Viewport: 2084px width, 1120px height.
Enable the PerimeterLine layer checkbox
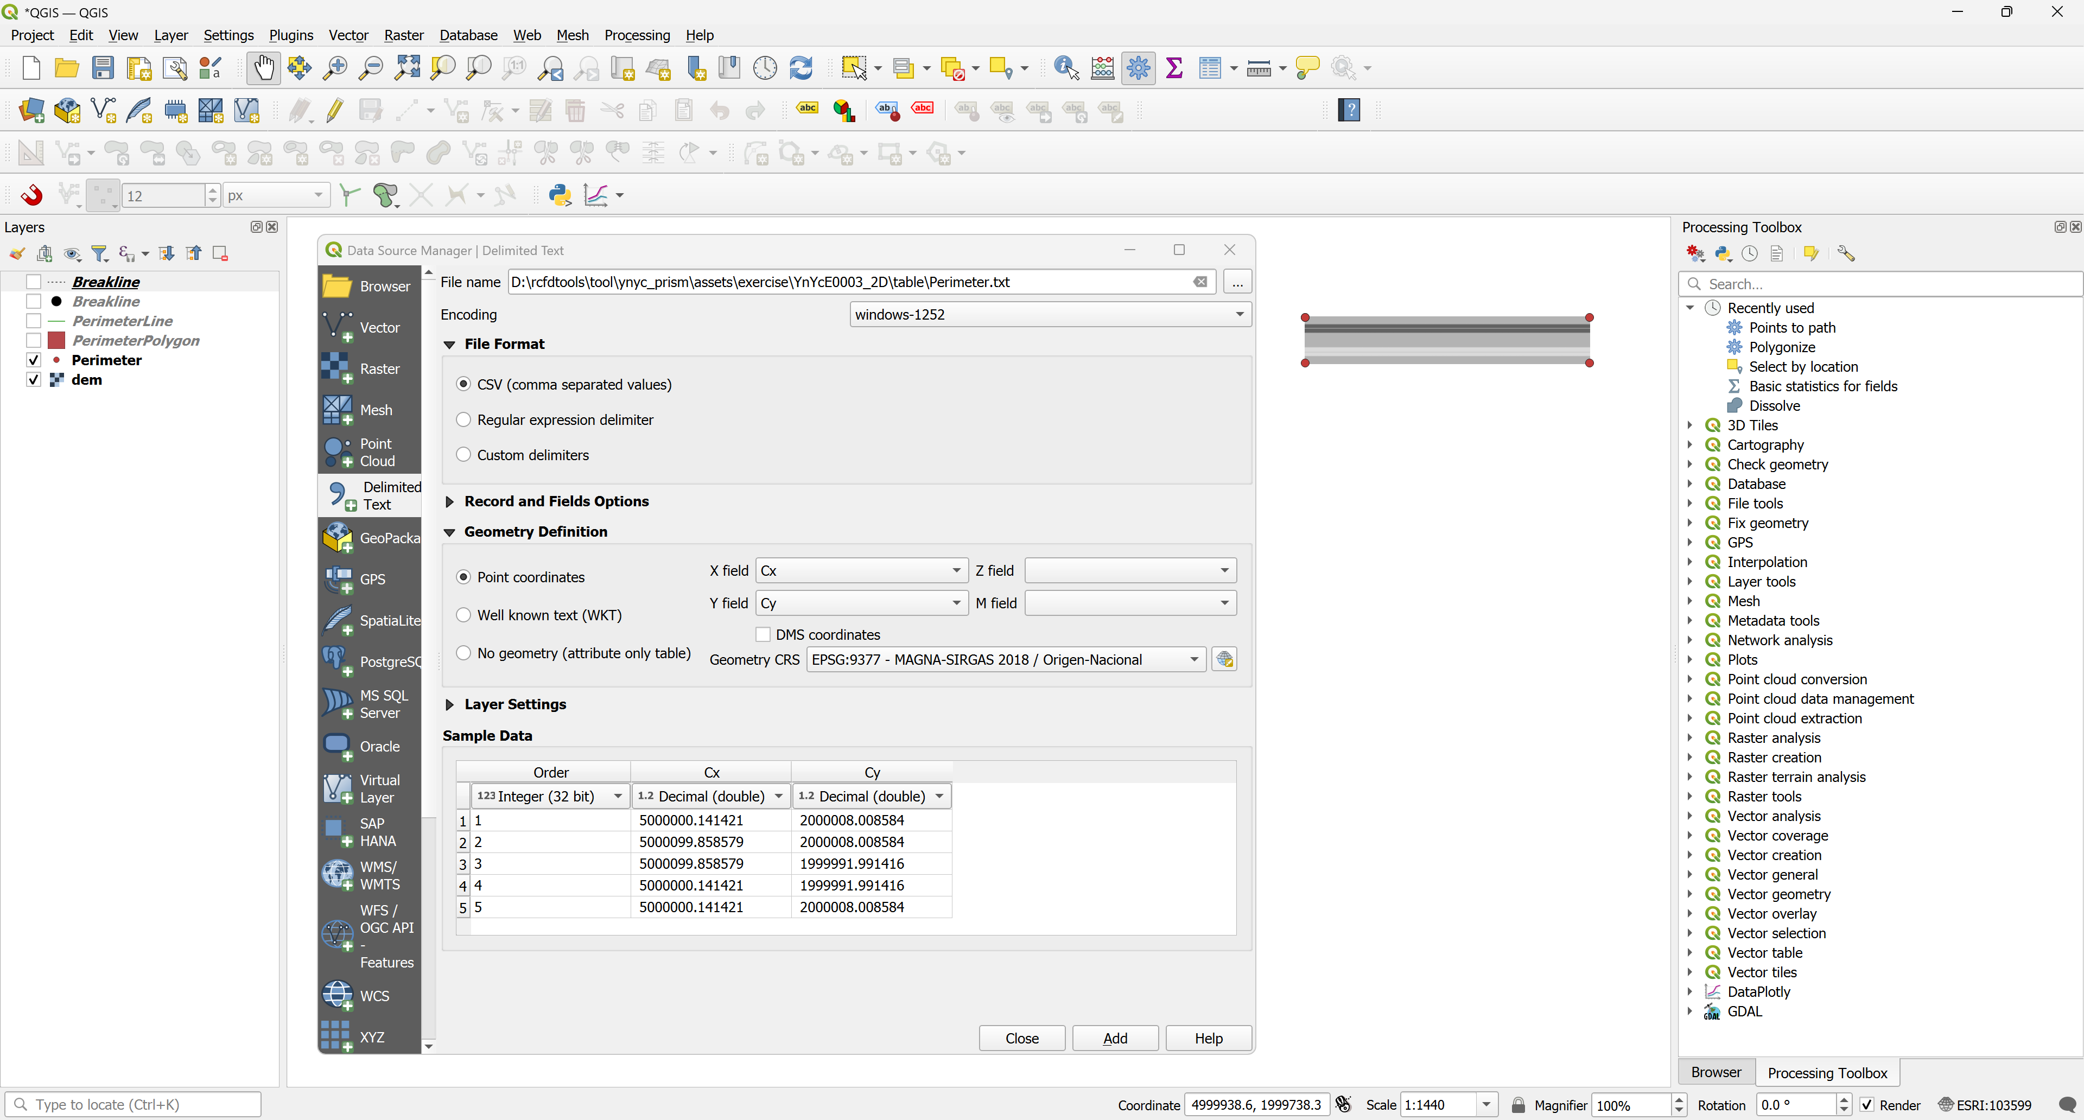pos(33,321)
